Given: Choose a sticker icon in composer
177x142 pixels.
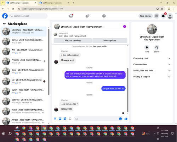Looking at the screenshot, I should tap(65, 119).
